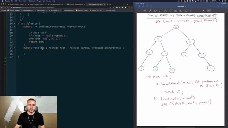Select the shapes tool in the notes toolbar
This screenshot has height=128, width=228.
click(165, 10)
